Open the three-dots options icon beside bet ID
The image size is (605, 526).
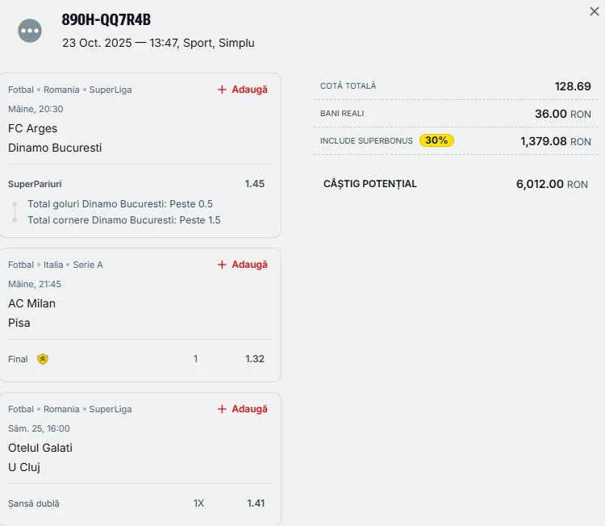pyautogui.click(x=30, y=31)
